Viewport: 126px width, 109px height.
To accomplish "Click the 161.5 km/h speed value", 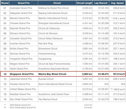I will (x=119, y=33).
